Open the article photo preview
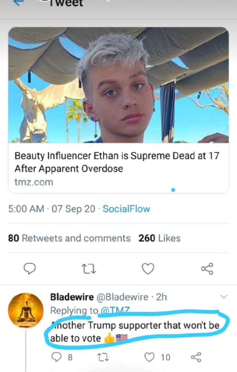The width and height of the screenshot is (237, 372). pos(118,85)
